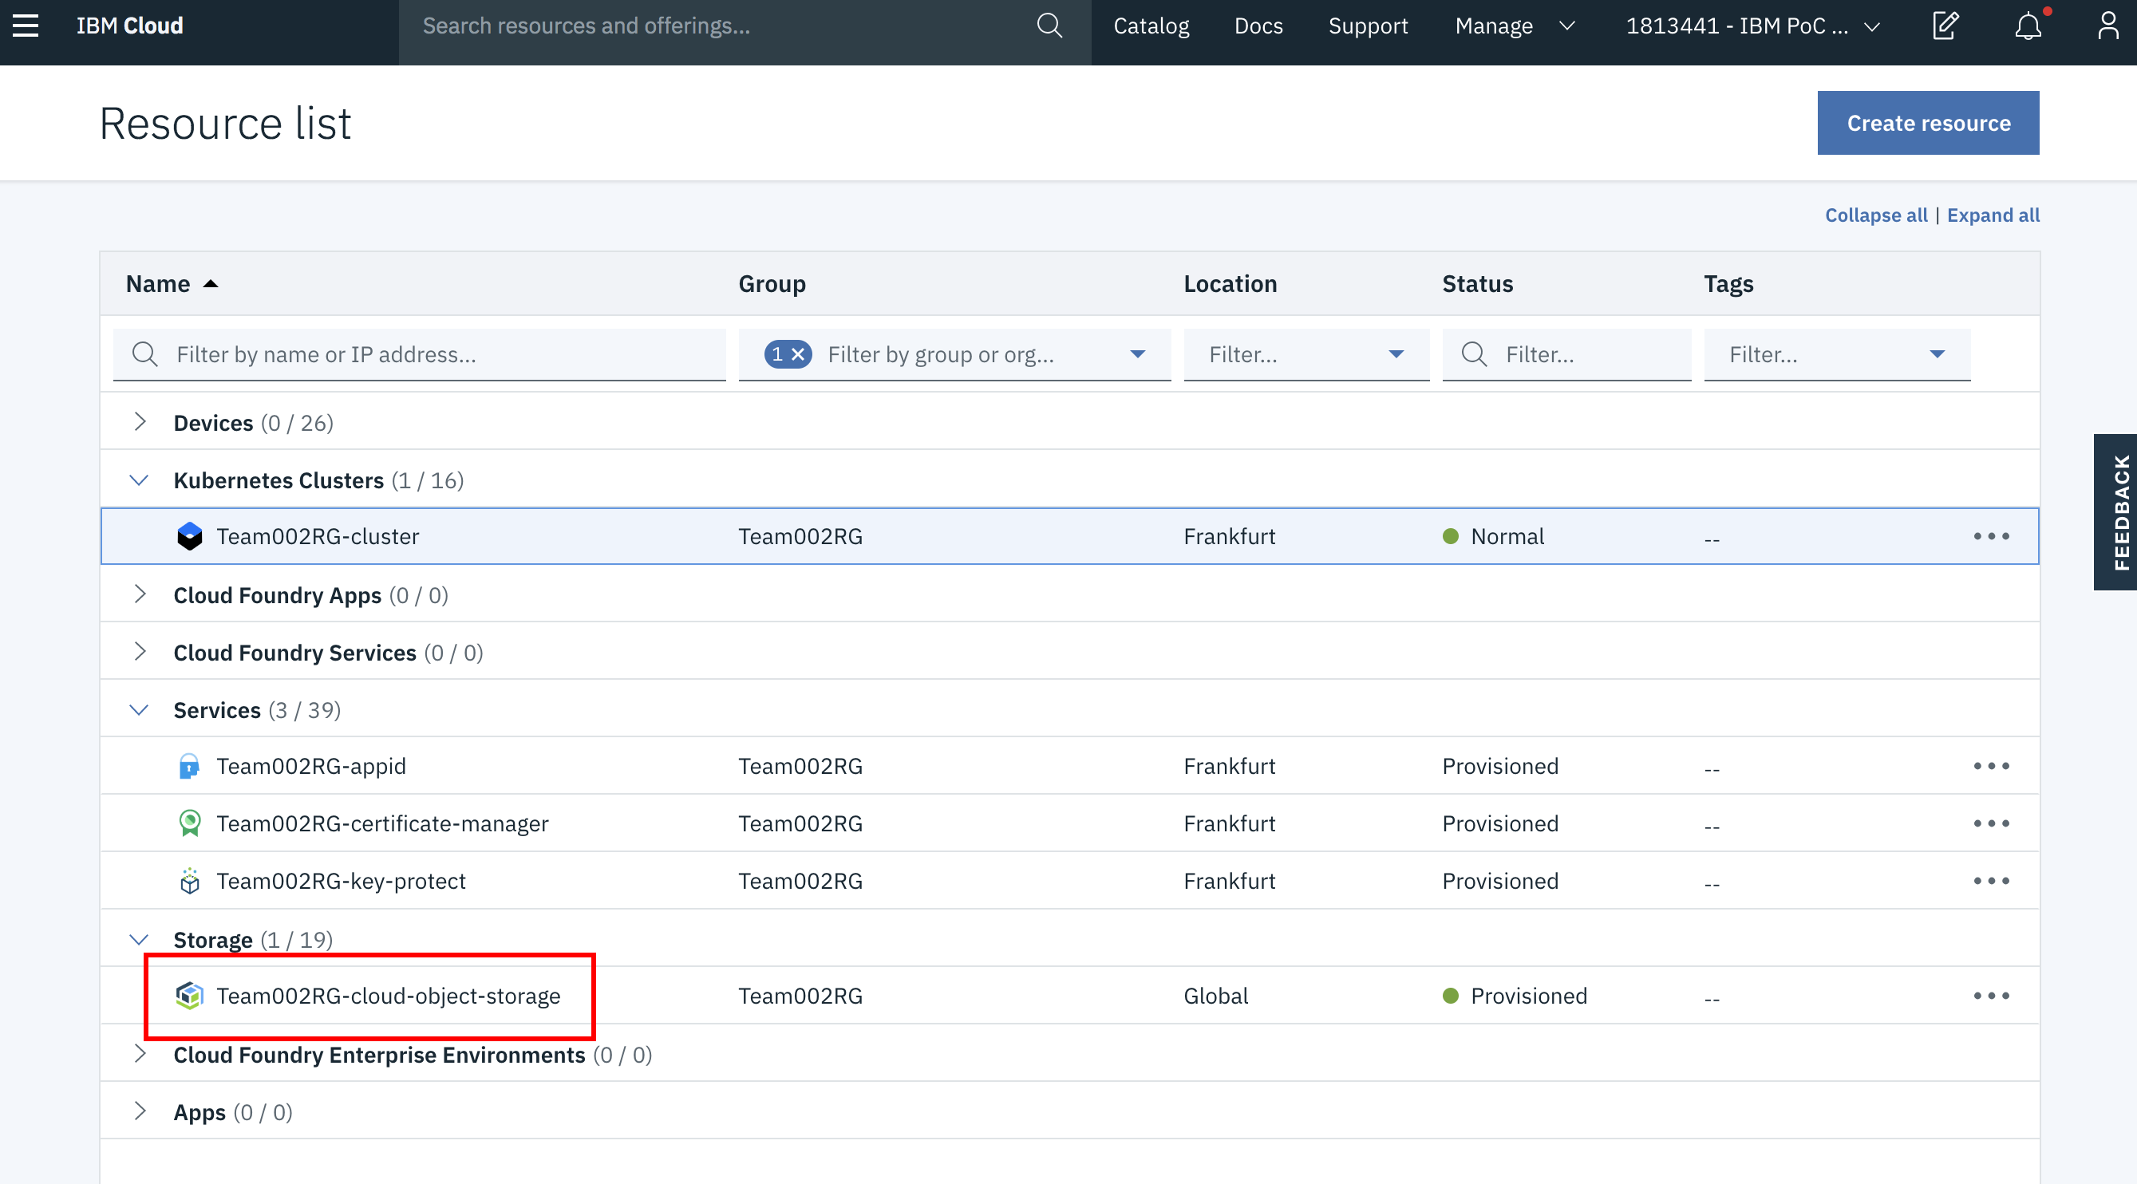2137x1184 pixels.
Task: Click Collapse all link
Action: coord(1876,215)
